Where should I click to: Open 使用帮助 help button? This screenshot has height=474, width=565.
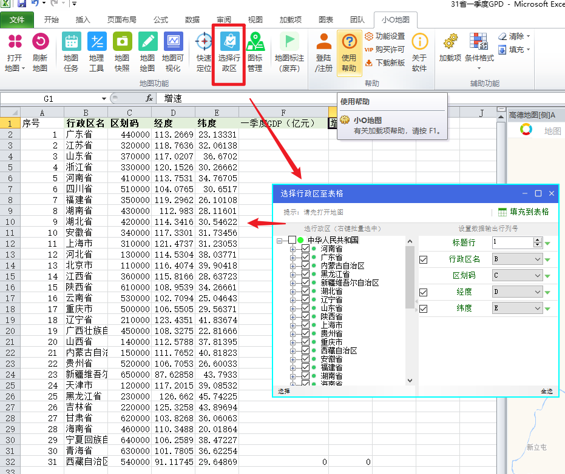(x=349, y=53)
